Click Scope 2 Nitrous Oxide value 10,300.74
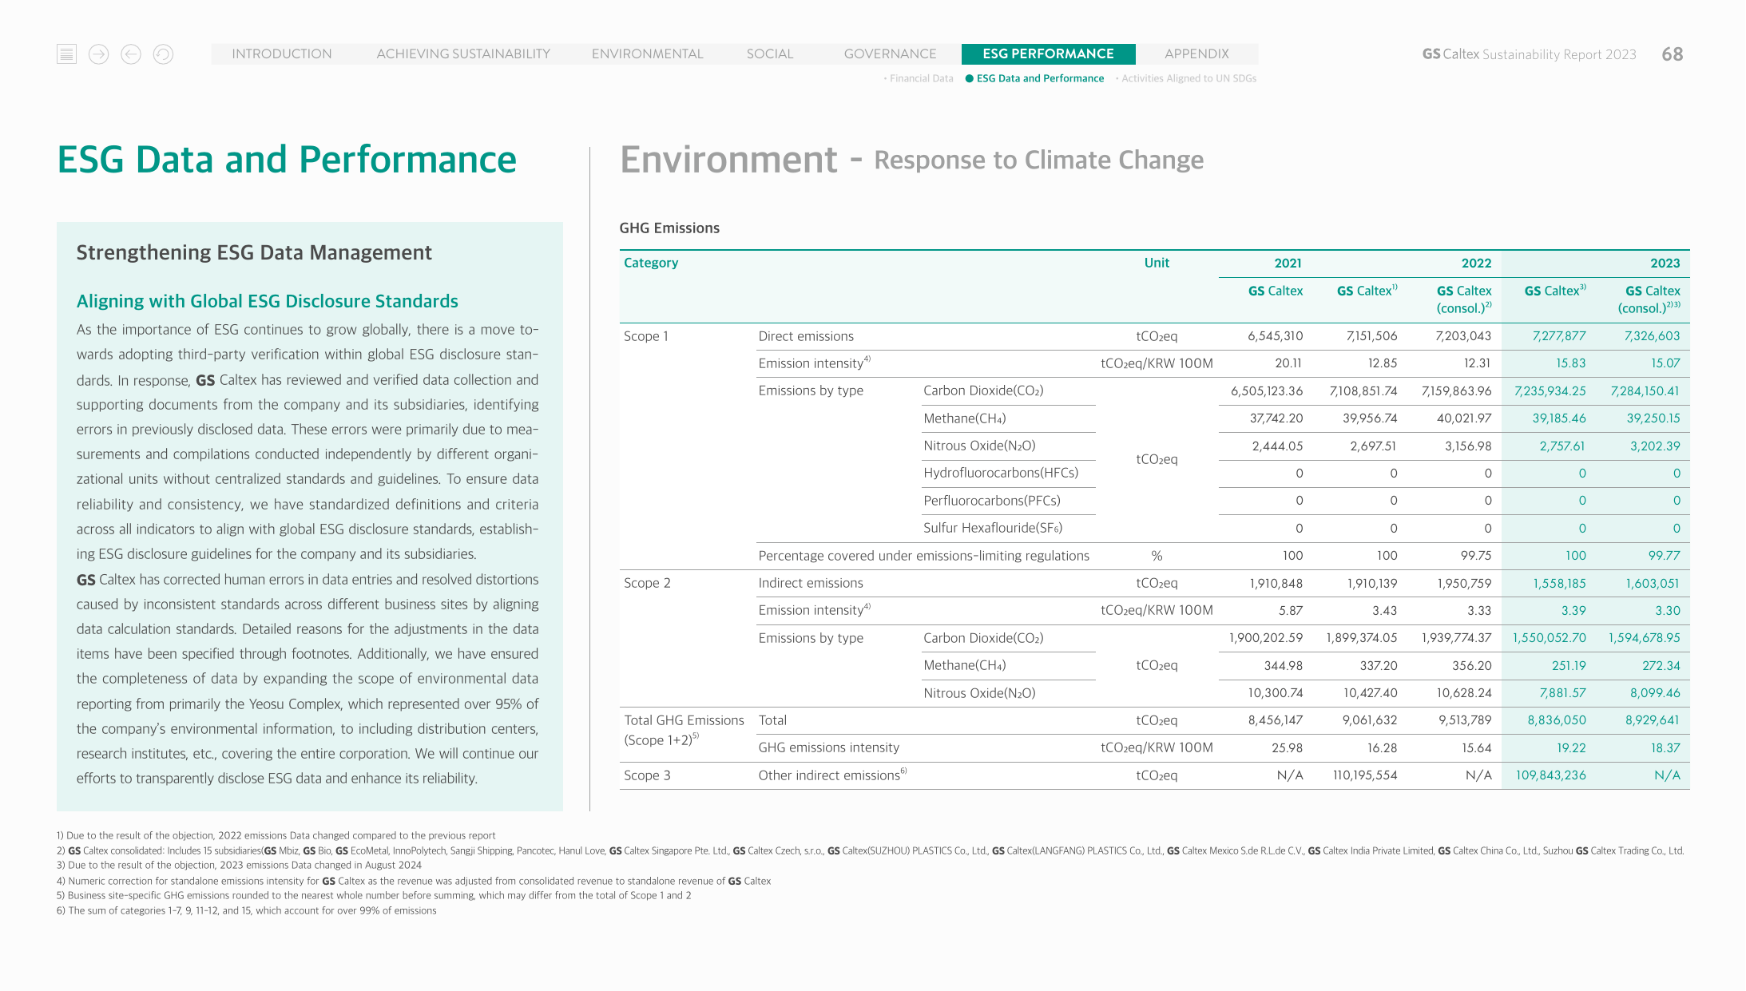 (x=1276, y=693)
